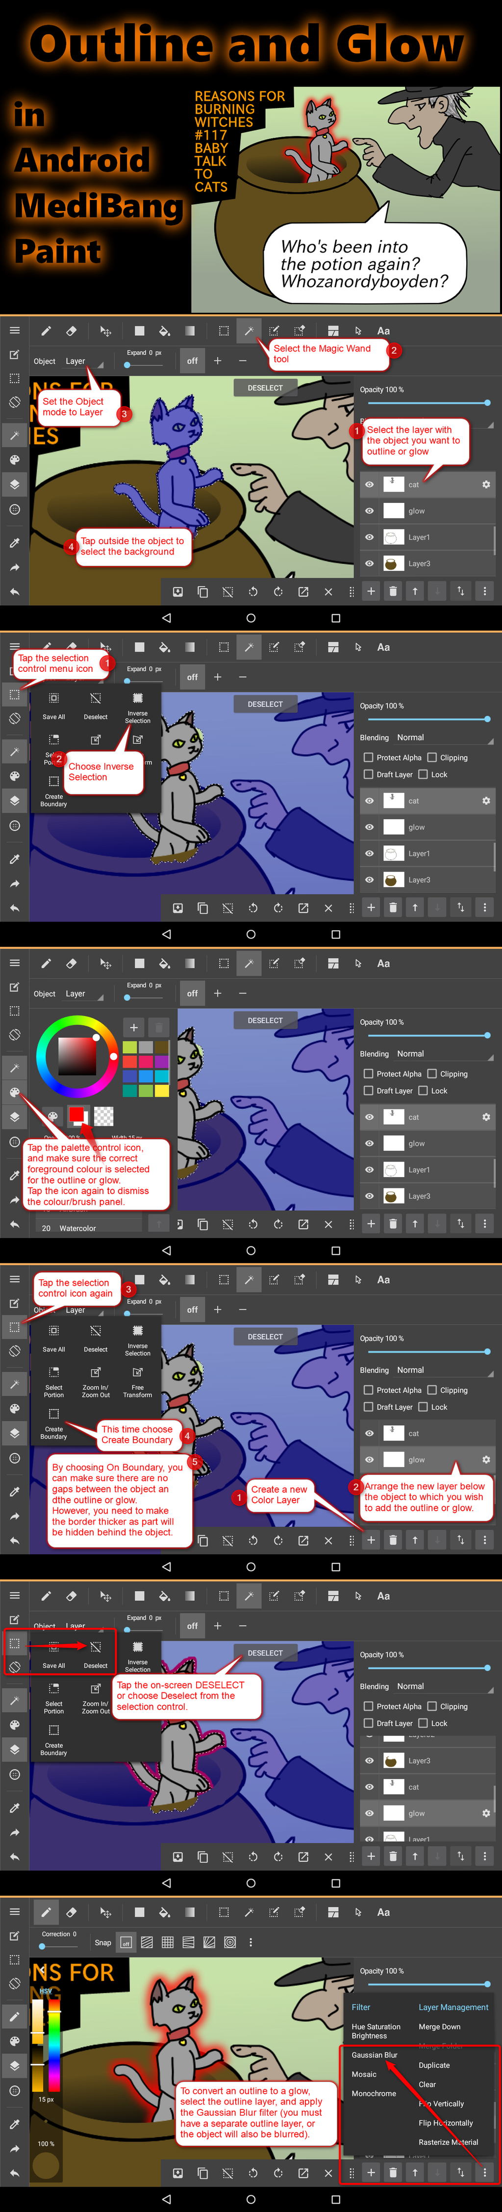Choose the Eraser tool in the blue-cat screenshot toolbar
The width and height of the screenshot is (502, 2212).
pos(72,331)
